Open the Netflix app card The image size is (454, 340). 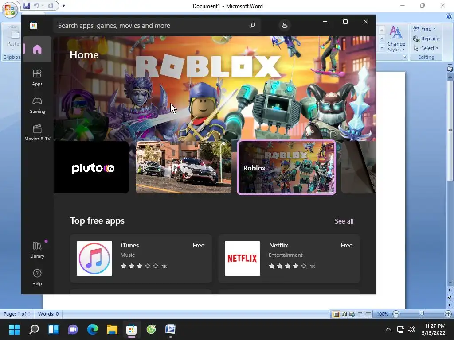tap(289, 259)
